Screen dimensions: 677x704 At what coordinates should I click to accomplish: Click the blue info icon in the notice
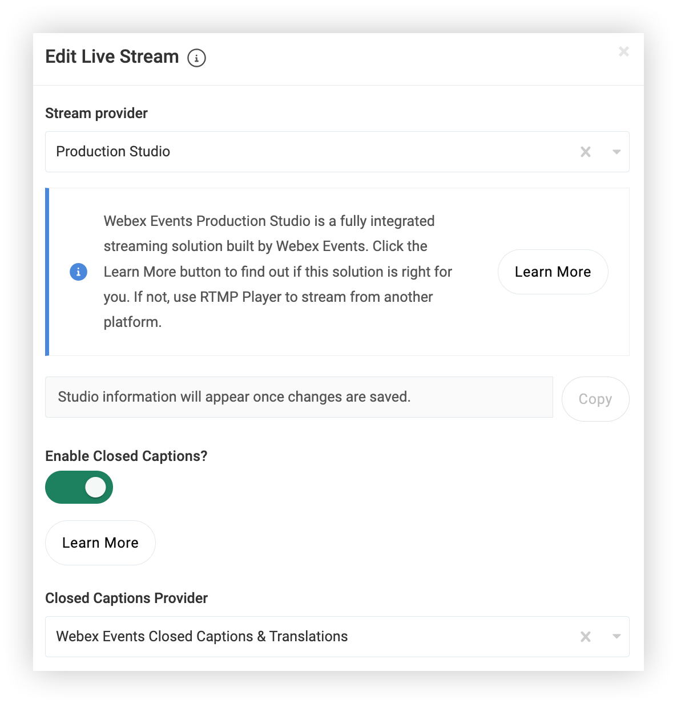tap(78, 272)
